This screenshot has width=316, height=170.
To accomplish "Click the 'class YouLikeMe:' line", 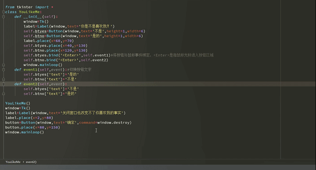I will [23, 12].
